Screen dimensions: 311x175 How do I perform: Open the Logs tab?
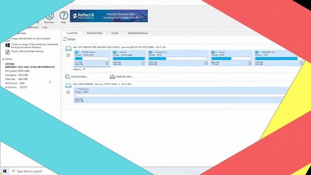pyautogui.click(x=45, y=27)
